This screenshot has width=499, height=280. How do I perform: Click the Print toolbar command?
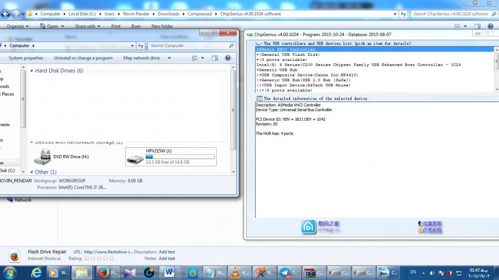coord(116,26)
